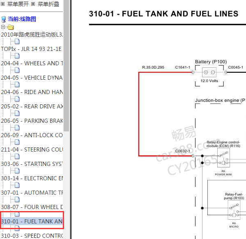Click page icon above 206-05 entry
Viewport: 246px width, 239px height.
(17, 113)
